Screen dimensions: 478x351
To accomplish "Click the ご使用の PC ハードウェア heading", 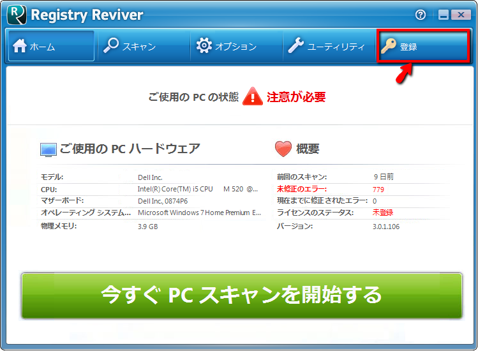I will [130, 149].
